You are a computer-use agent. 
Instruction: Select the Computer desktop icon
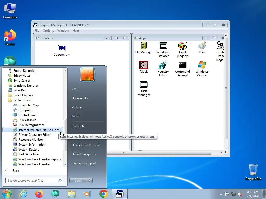10,11
